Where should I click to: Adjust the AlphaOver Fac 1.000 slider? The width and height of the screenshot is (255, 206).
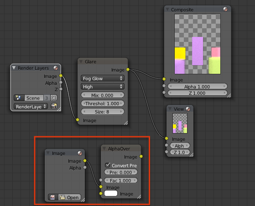tap(121, 180)
